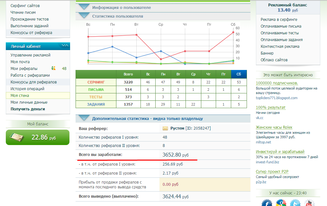Open Контекстная реклама in advertising menu
Viewport: 327px width, 206px height.
[x=280, y=47]
